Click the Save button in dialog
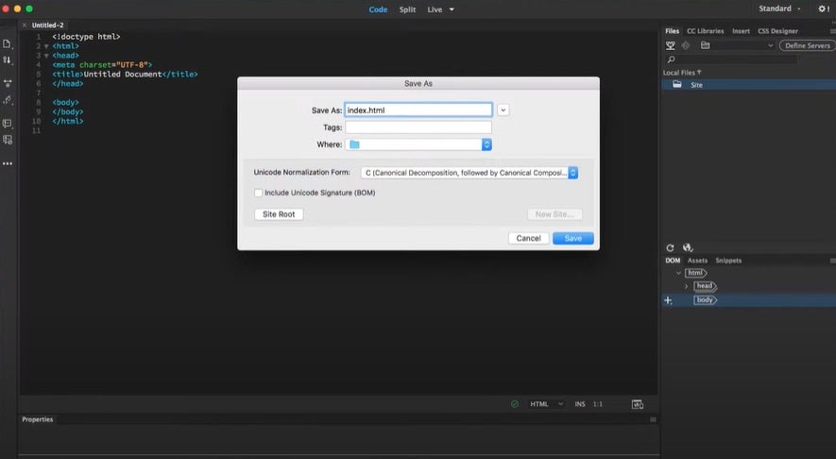 pyautogui.click(x=573, y=238)
